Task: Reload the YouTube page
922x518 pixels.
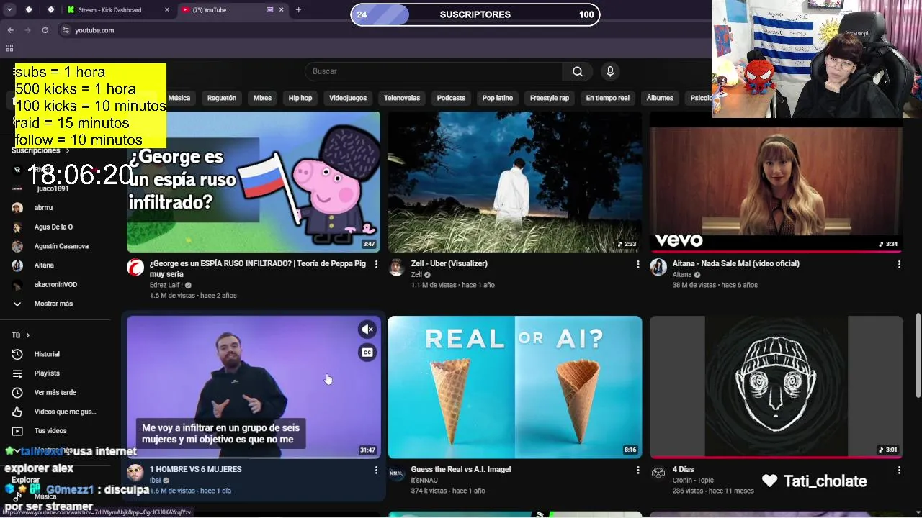Action: tap(45, 30)
